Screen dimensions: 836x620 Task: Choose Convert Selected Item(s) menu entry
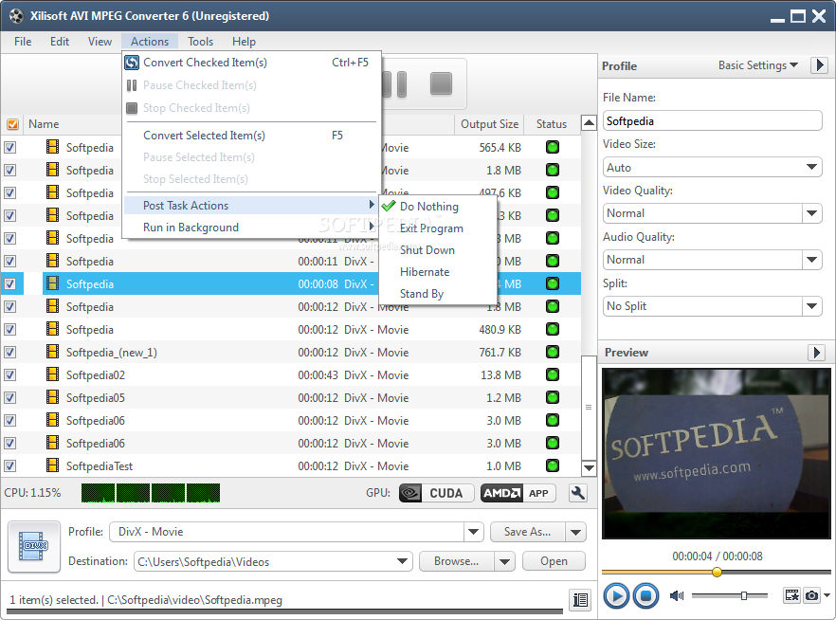click(x=250, y=136)
